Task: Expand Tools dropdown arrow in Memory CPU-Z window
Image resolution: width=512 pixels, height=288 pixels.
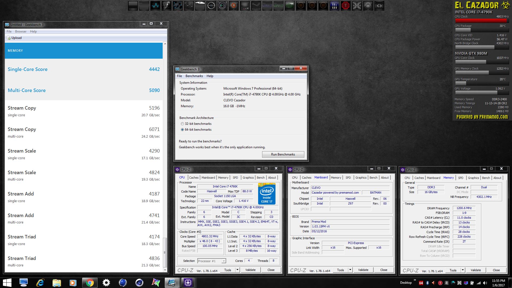Action: coord(463,270)
